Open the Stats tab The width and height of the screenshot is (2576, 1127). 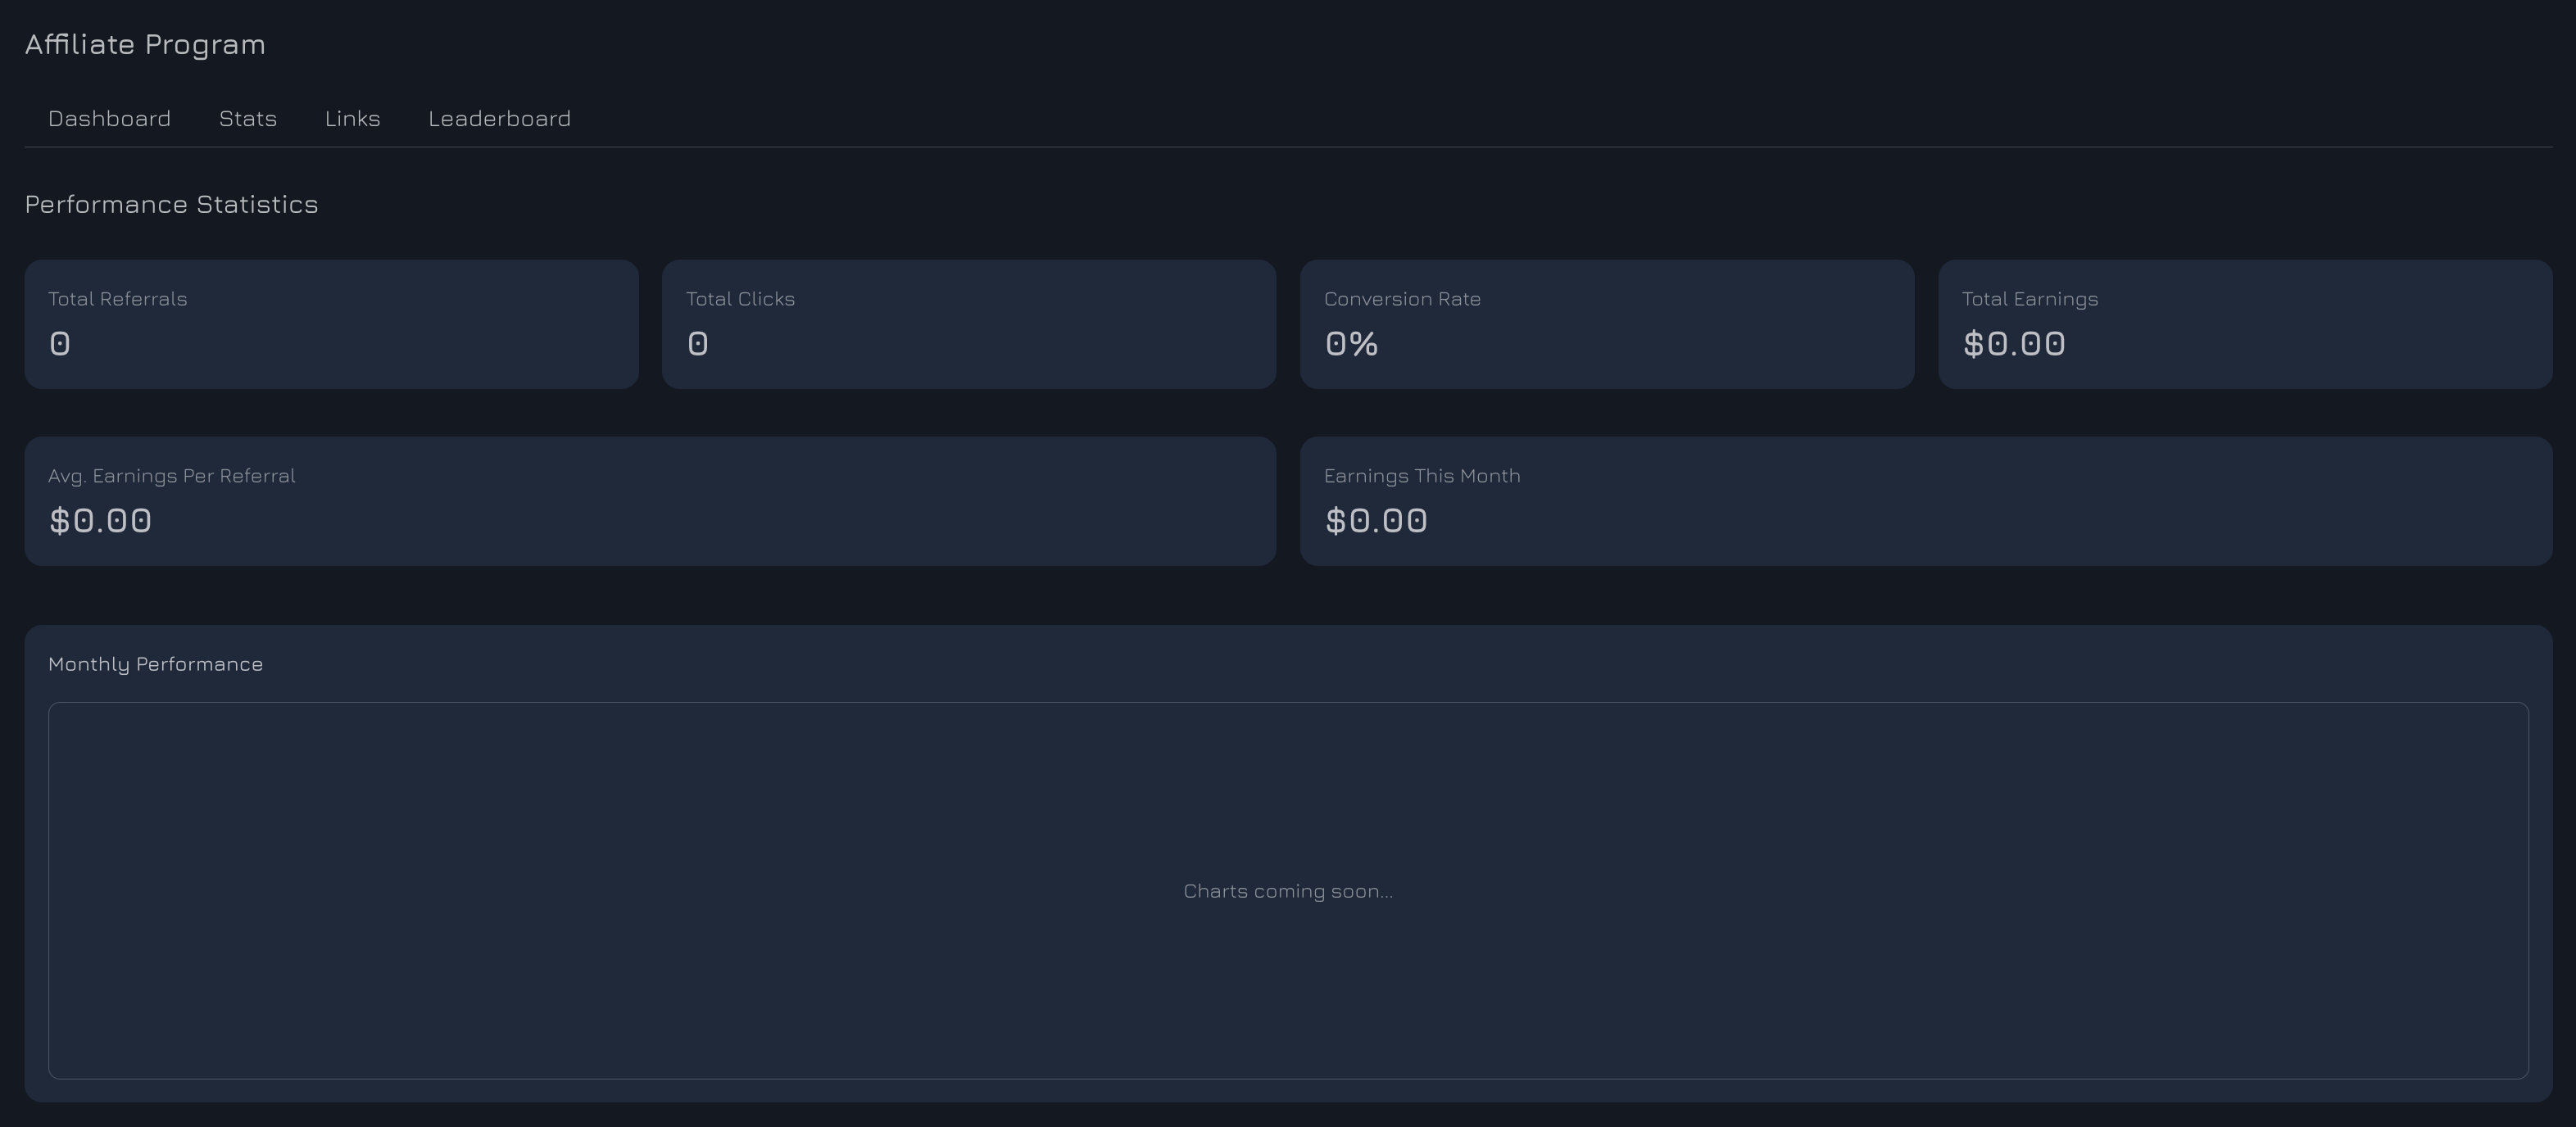click(x=247, y=119)
